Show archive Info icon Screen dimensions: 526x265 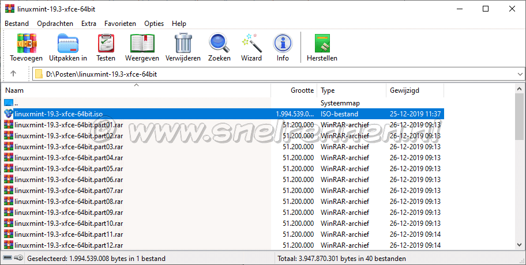[283, 43]
